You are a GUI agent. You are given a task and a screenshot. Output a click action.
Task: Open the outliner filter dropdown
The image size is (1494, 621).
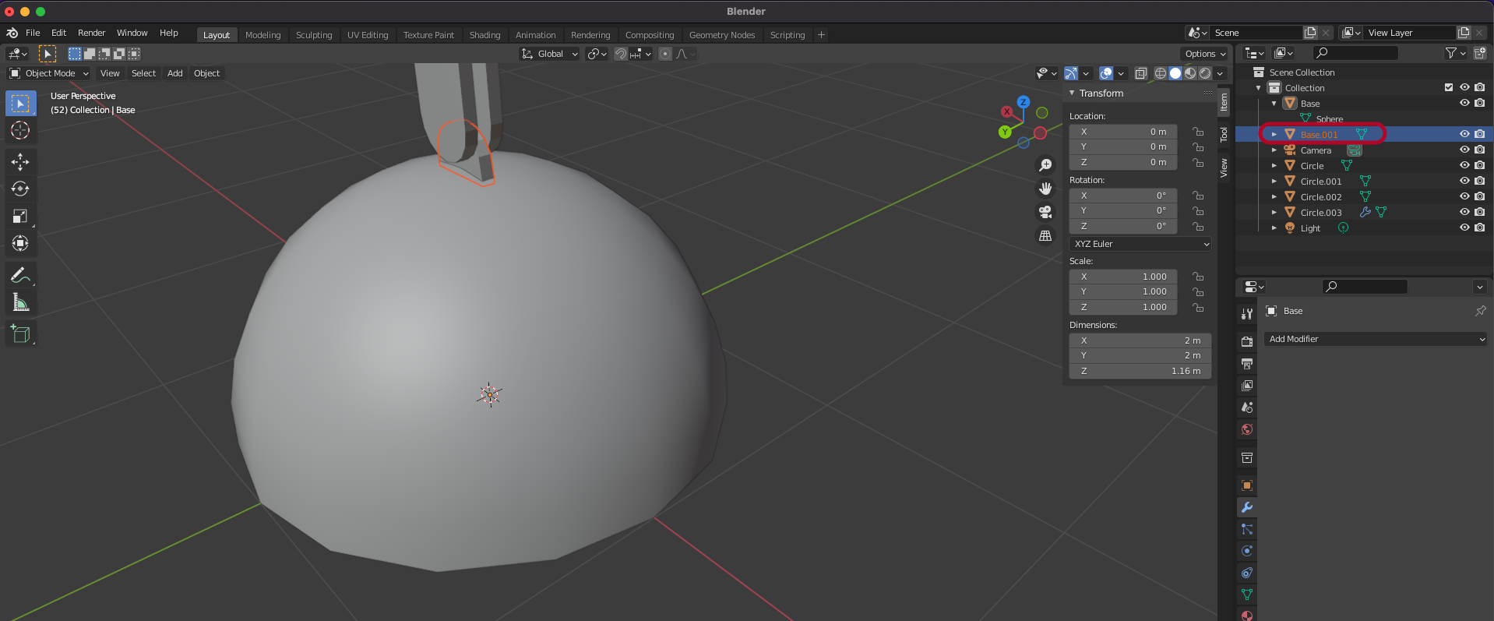click(1456, 53)
